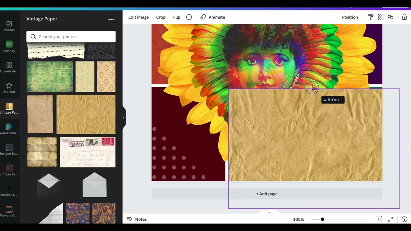Select the Vintage Paper sidebar folder
The image size is (411, 231).
[x=9, y=108]
